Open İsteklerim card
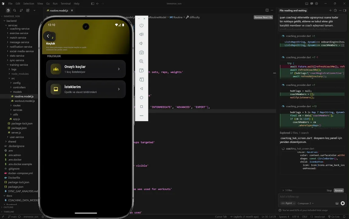Screen dimensions: 349x219 click(x=86, y=89)
